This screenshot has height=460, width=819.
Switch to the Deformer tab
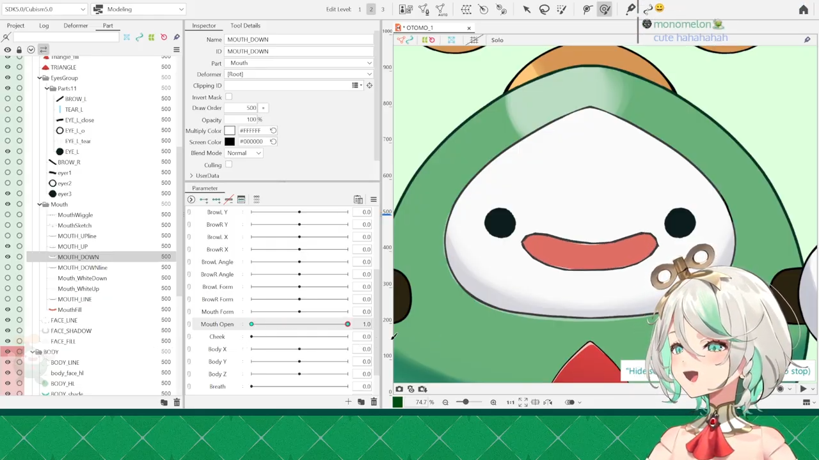(x=76, y=26)
